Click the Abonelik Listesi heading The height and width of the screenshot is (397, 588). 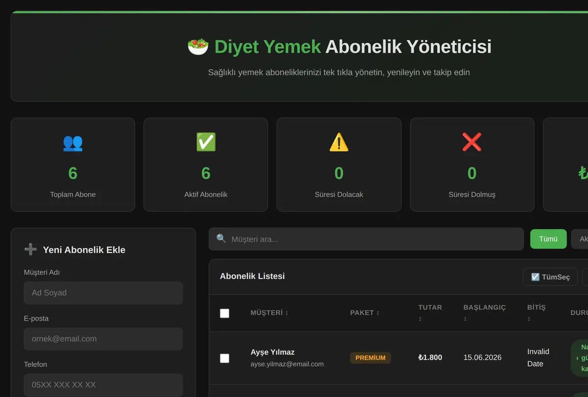252,276
